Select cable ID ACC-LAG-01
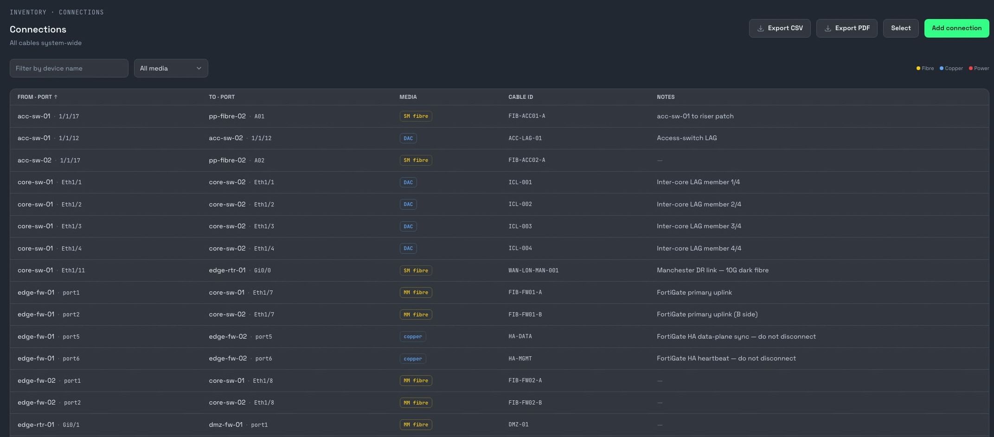The width and height of the screenshot is (994, 437). [525, 138]
